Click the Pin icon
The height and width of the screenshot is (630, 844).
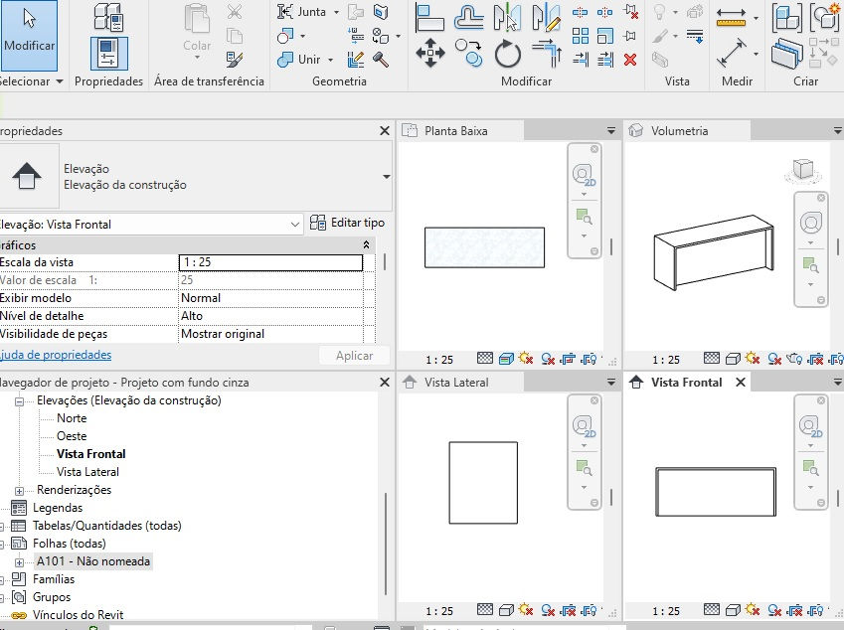click(x=630, y=36)
